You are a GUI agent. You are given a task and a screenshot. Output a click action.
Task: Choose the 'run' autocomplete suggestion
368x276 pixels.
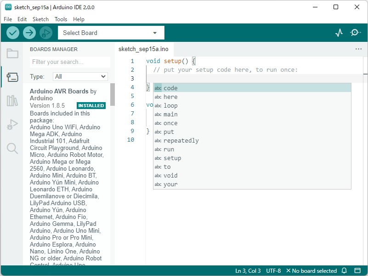tap(252, 149)
